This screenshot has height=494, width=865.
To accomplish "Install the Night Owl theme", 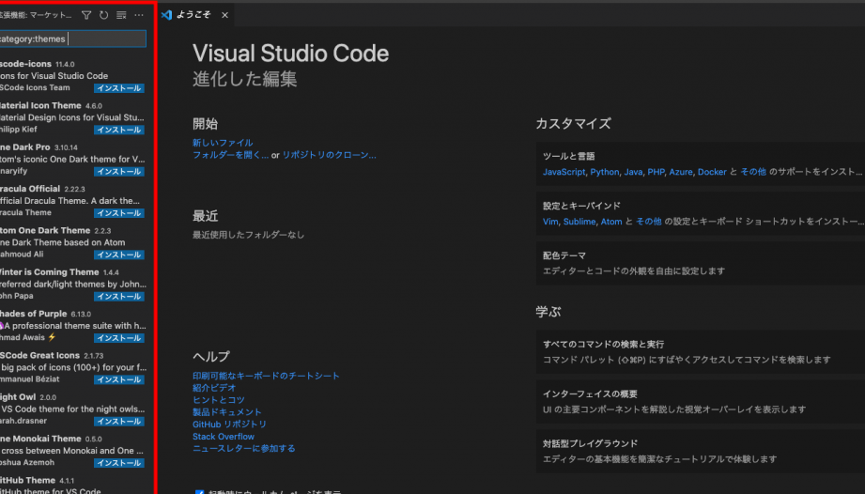I will click(119, 422).
